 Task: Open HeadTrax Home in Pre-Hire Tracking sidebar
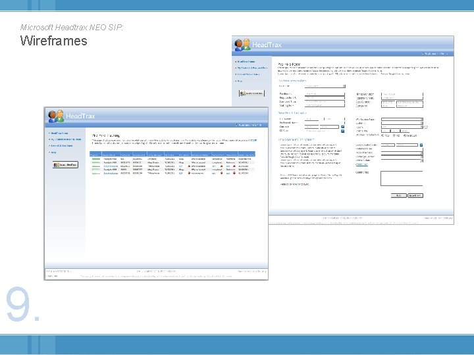coord(59,133)
